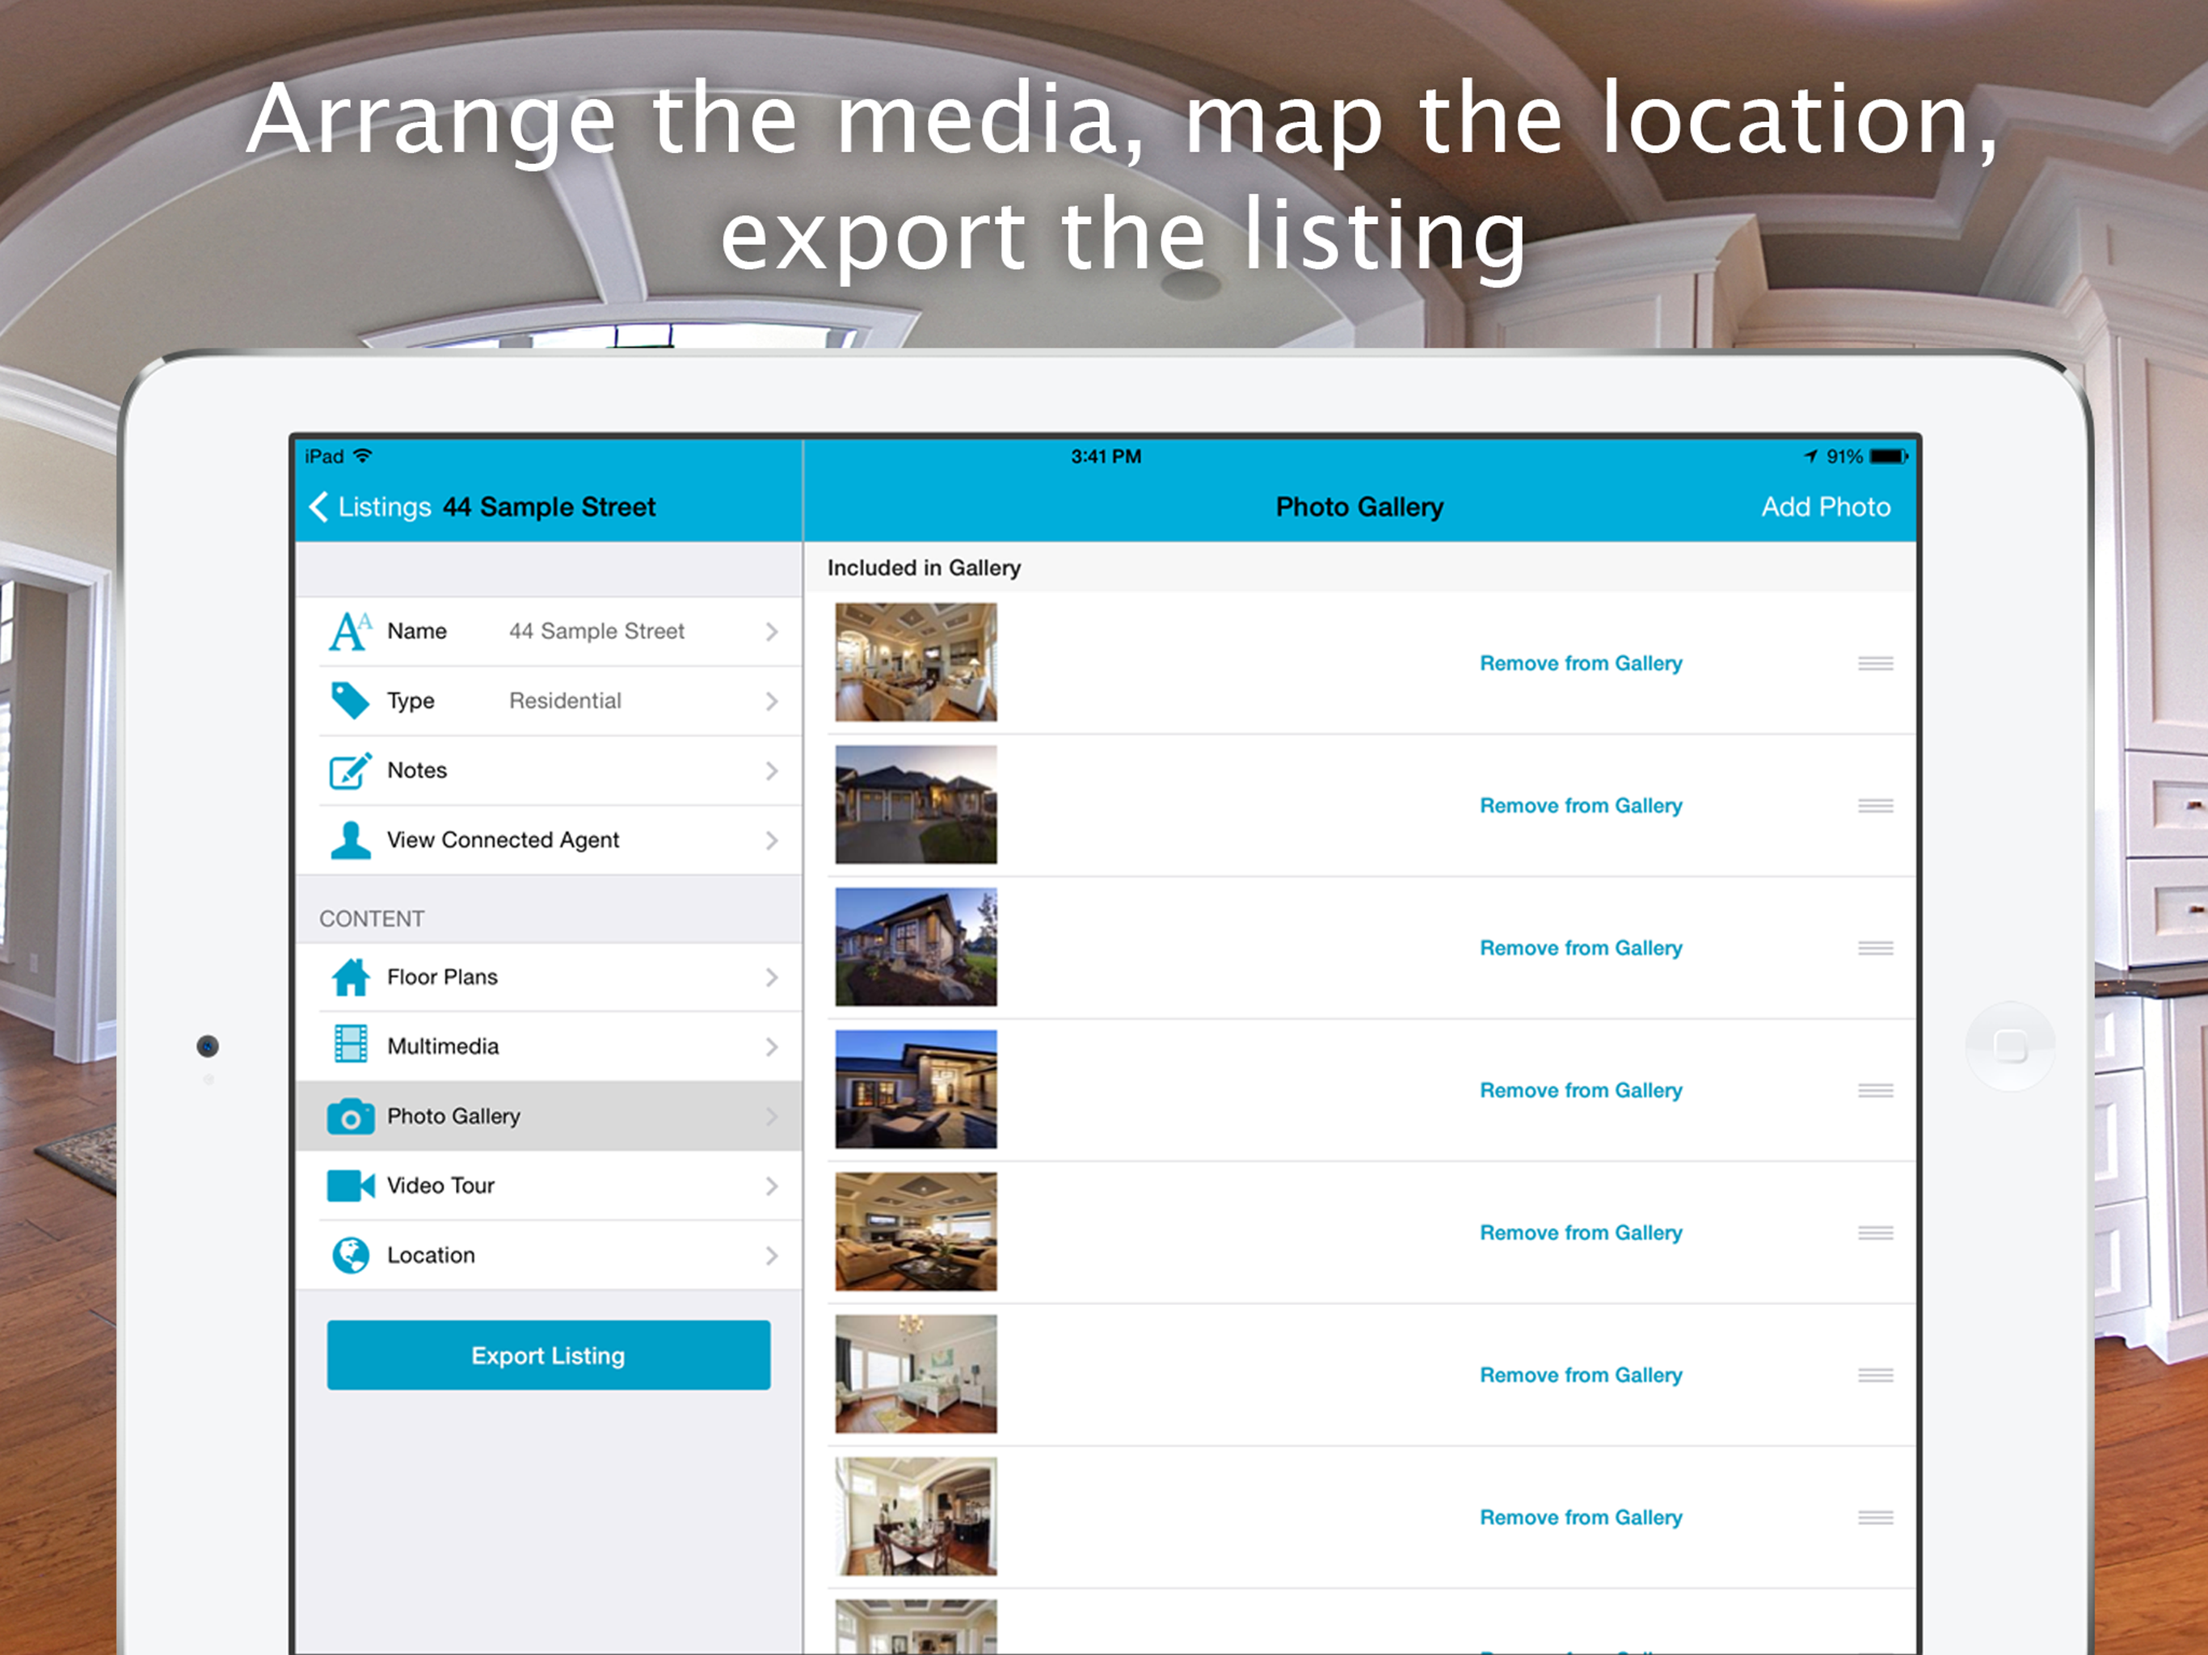2208x1655 pixels.
Task: Grab reorder handle of seventh gallery photo
Action: coord(1876,1518)
